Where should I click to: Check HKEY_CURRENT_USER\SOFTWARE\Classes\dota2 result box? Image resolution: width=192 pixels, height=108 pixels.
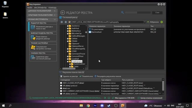[x=61, y=91]
